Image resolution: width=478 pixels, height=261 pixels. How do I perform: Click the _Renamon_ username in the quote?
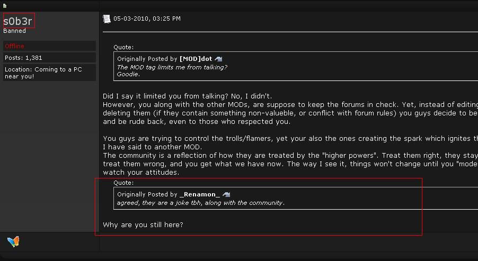pos(200,195)
